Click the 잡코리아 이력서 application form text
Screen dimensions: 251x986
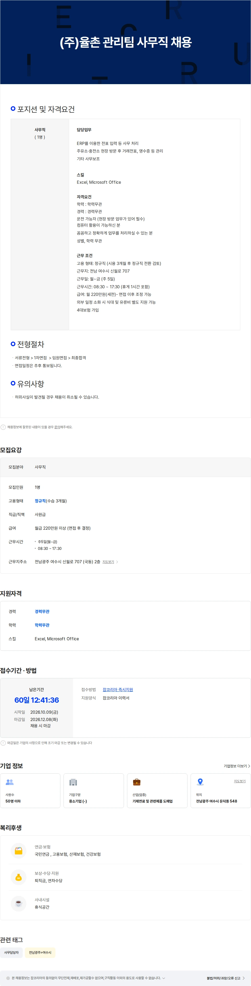point(116,698)
